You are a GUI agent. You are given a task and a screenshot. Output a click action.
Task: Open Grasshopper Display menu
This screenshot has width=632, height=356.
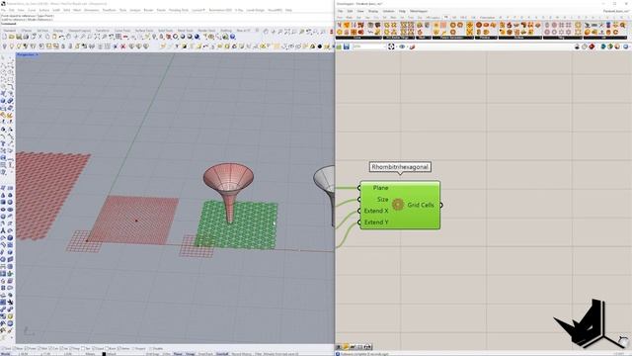[x=373, y=11]
